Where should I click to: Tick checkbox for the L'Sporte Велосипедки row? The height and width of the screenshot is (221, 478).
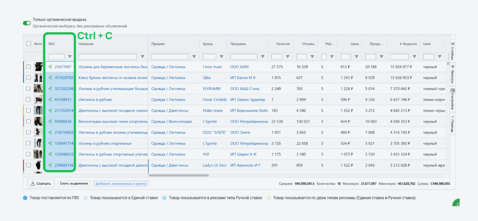[28, 121]
